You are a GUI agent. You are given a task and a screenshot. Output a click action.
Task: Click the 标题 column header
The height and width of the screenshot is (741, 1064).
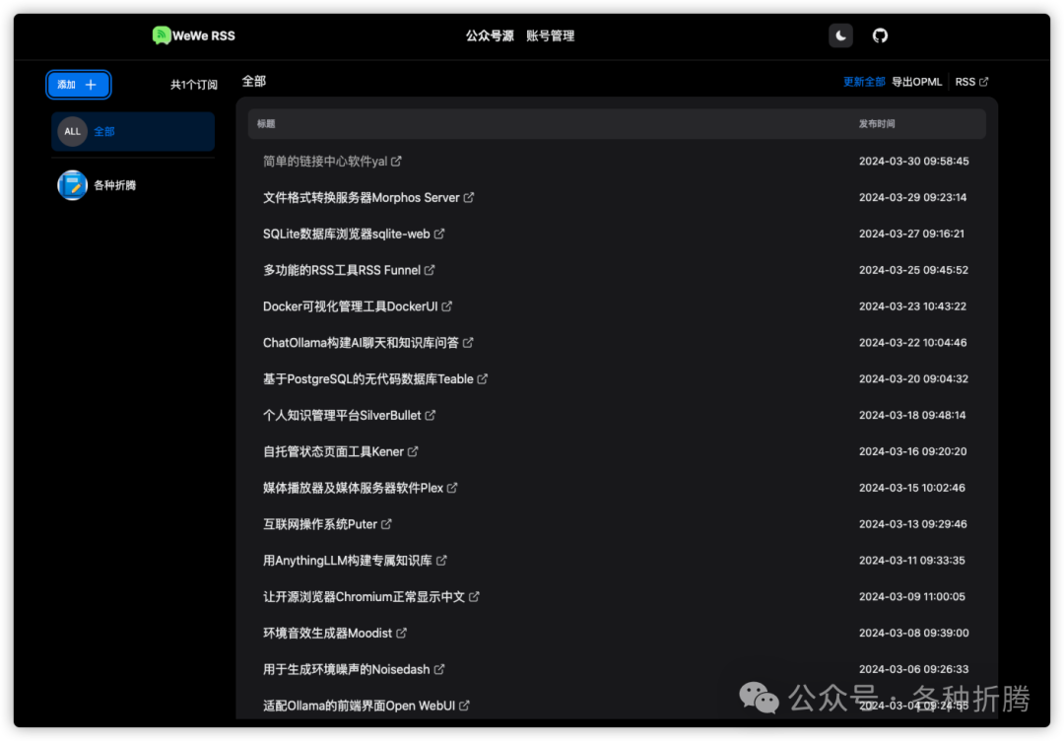click(x=266, y=124)
